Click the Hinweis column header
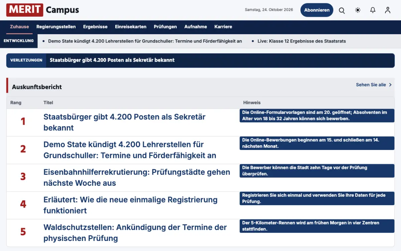The width and height of the screenshot is (401, 251). (x=252, y=103)
